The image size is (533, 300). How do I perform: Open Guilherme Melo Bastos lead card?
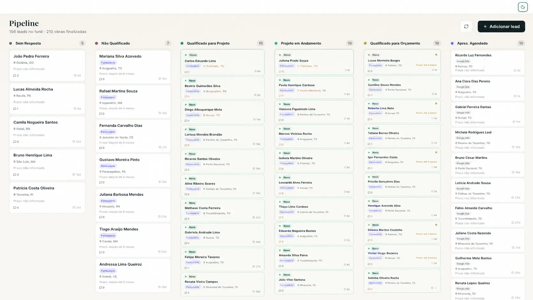(x=488, y=265)
